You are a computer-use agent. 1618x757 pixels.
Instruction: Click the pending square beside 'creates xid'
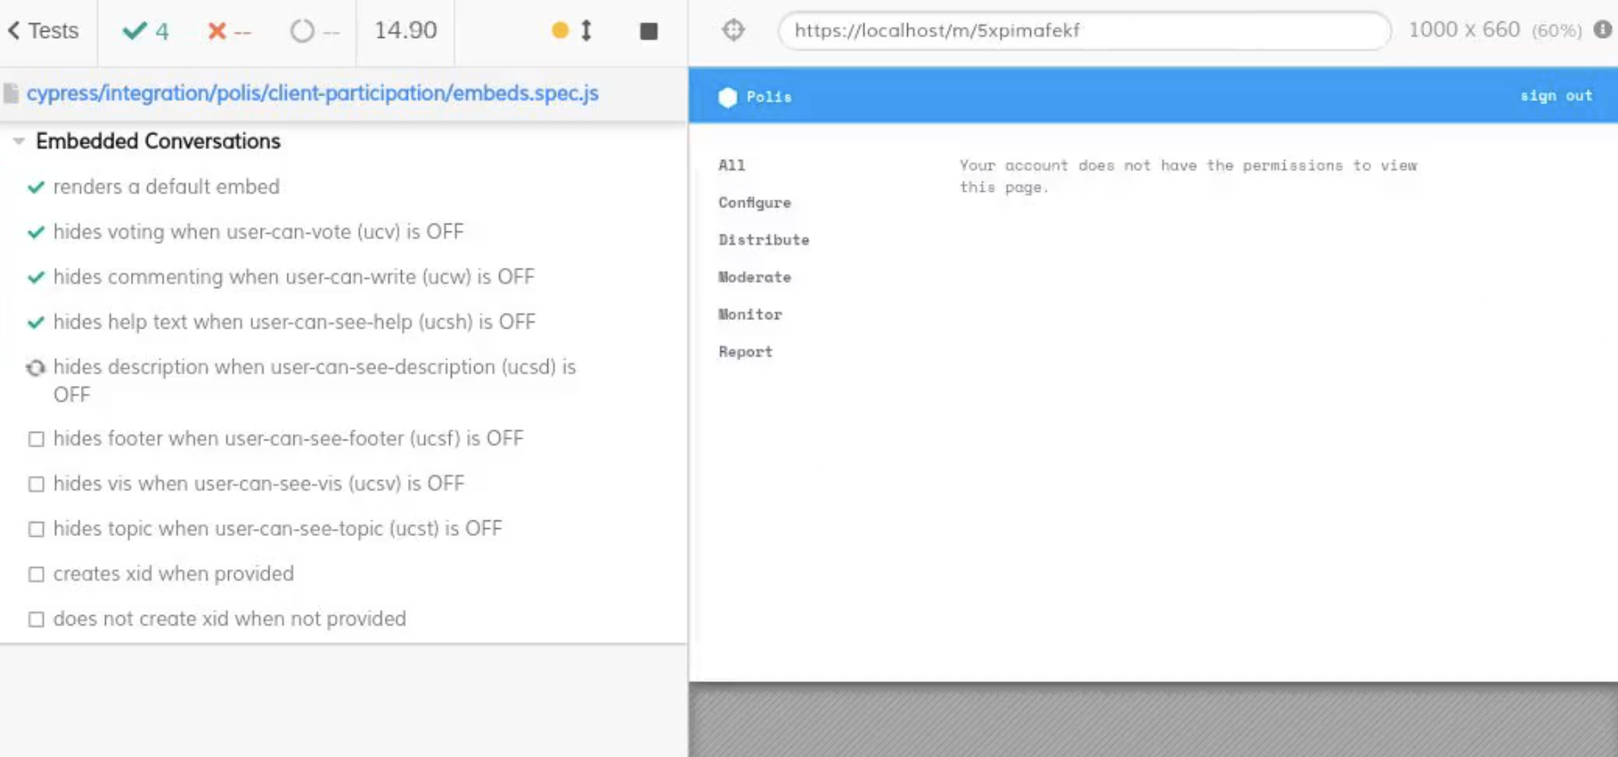pos(36,574)
